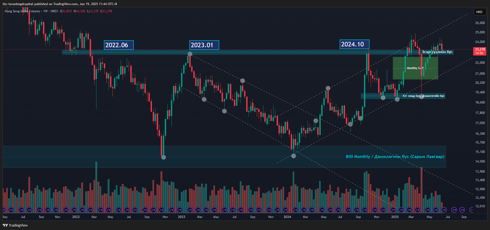Click the 25,000 price axis label
The image size is (490, 230).
pos(480,32)
